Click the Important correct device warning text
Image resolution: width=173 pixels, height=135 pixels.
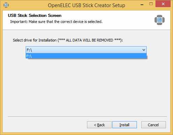56,22
